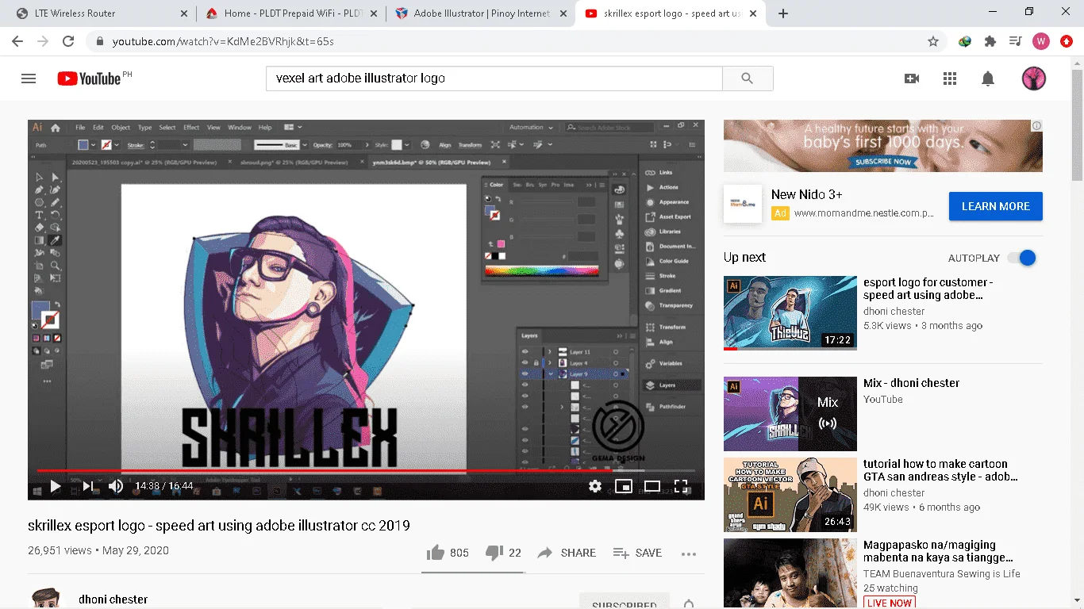
Task: Mute the video via speaker icon
Action: (116, 486)
